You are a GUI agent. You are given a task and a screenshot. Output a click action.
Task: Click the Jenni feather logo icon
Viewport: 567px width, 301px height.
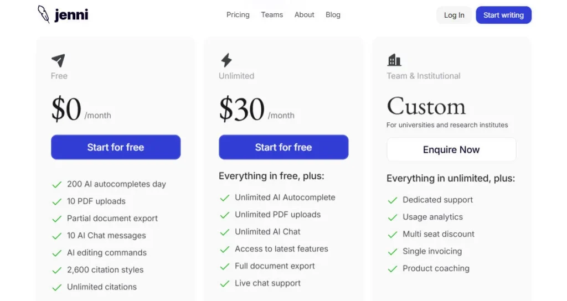[44, 14]
